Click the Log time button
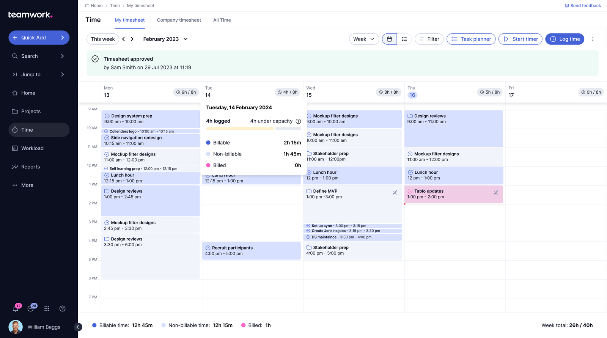 (565, 39)
